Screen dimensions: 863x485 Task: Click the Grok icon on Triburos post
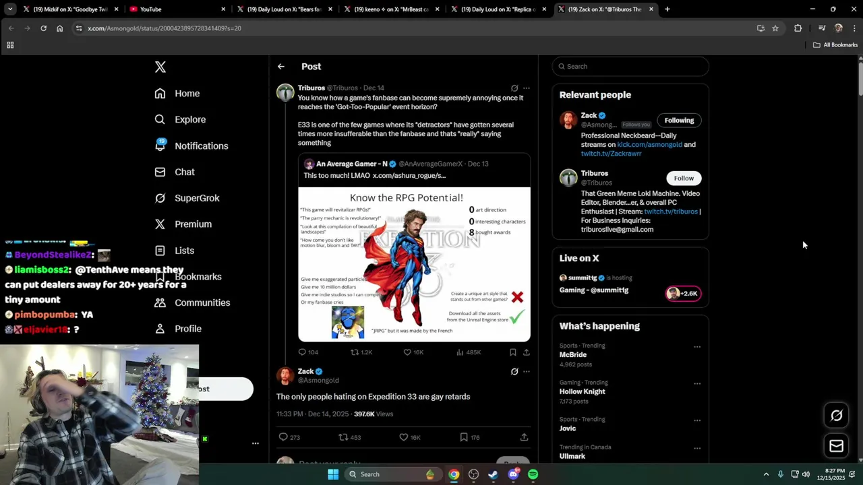[514, 88]
